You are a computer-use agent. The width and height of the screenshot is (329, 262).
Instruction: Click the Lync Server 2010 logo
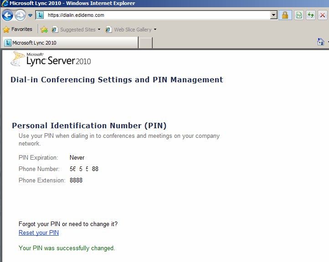51,59
